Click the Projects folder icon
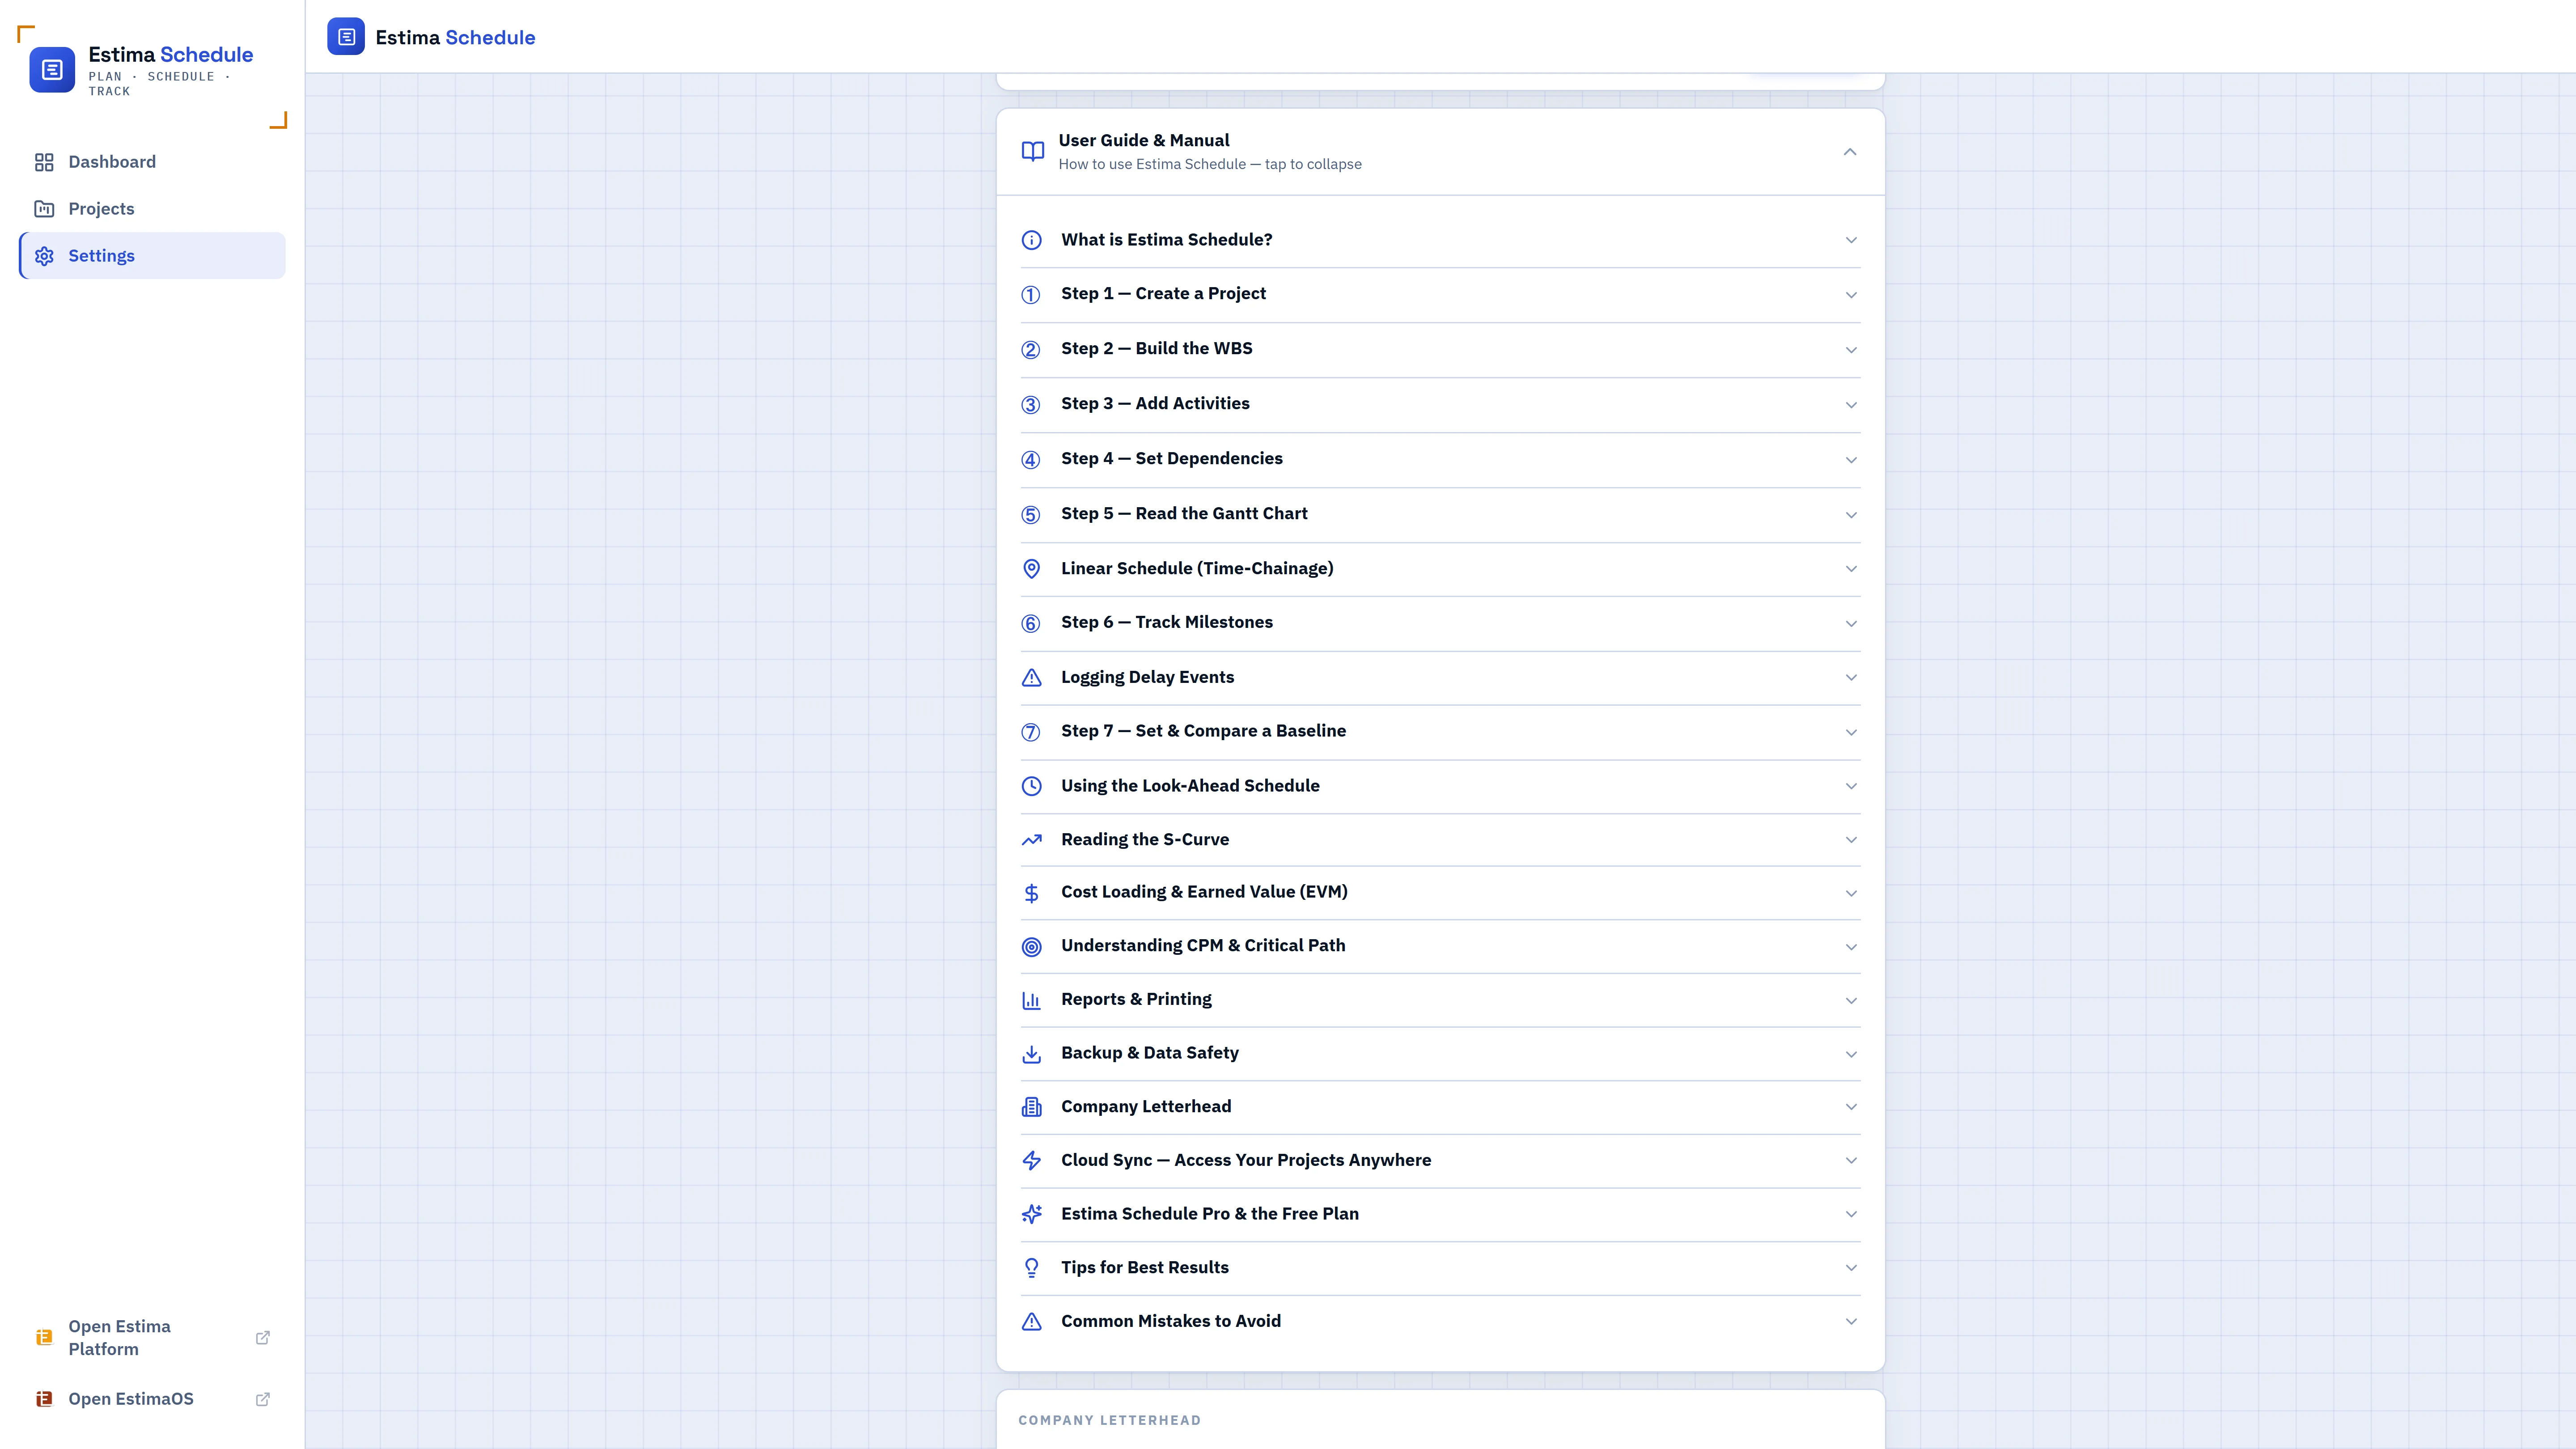This screenshot has height=1449, width=2576. point(44,209)
